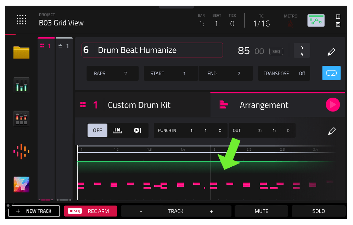
Task: Click the lower small square icon in header corner
Action: click(x=338, y=24)
